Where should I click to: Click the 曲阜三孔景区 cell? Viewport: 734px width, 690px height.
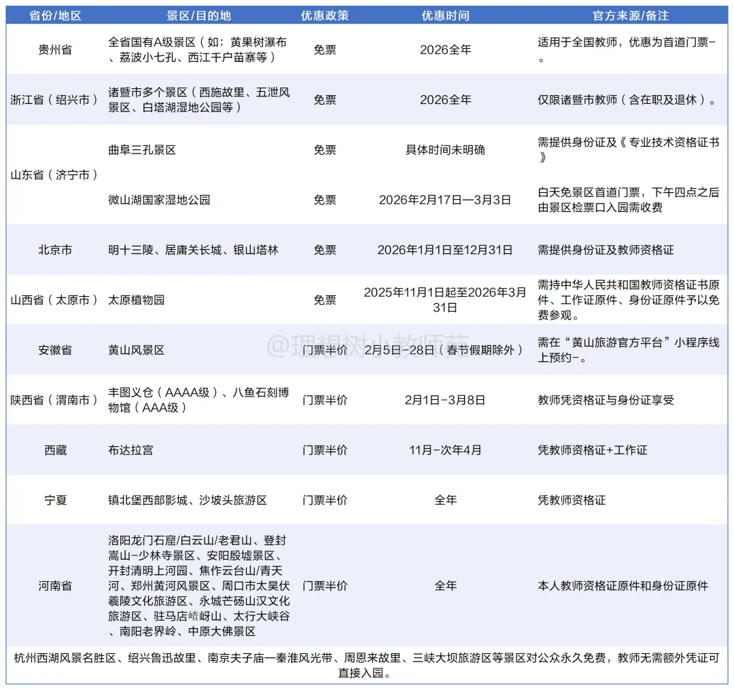(x=142, y=149)
